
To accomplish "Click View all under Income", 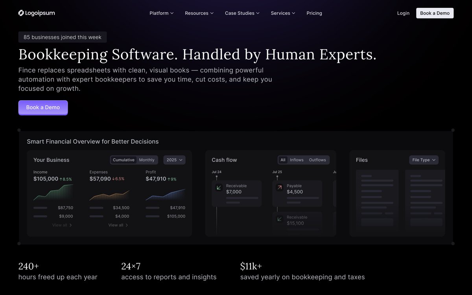I will coord(62,225).
